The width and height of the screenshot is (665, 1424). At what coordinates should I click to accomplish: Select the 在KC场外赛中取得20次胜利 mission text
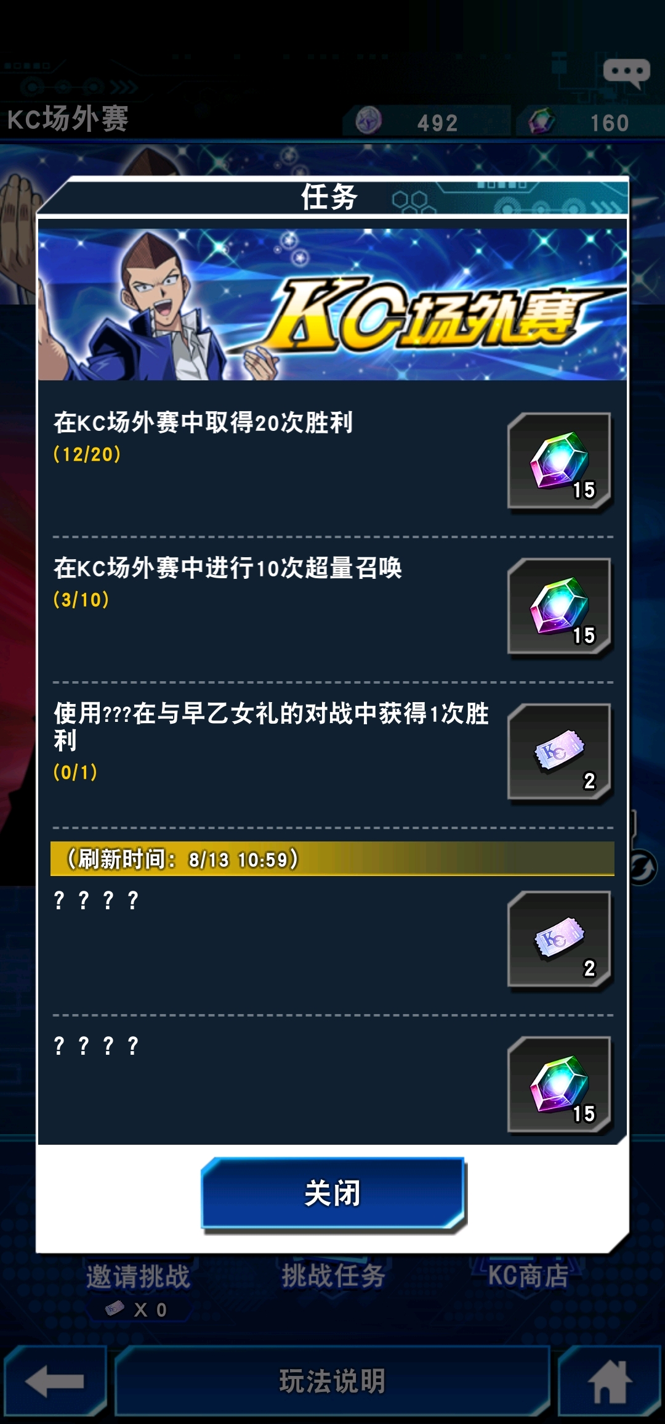[203, 422]
